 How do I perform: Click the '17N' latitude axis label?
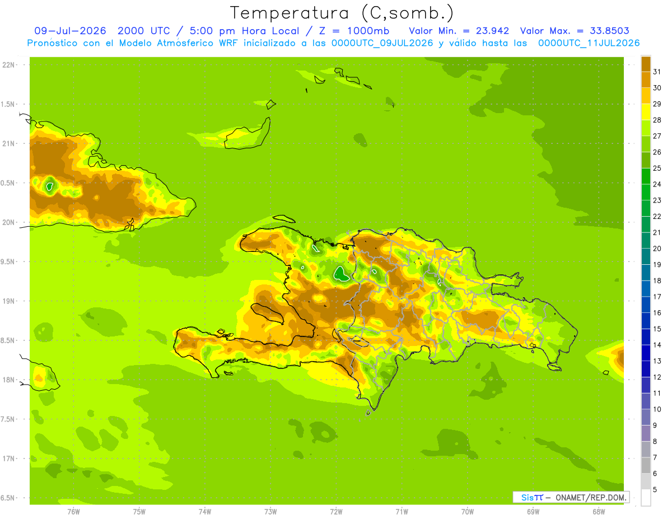[x=8, y=459]
